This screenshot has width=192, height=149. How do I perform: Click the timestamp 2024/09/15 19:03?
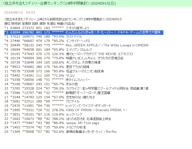point(20,12)
